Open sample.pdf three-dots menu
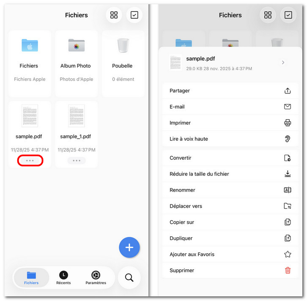 pyautogui.click(x=30, y=161)
